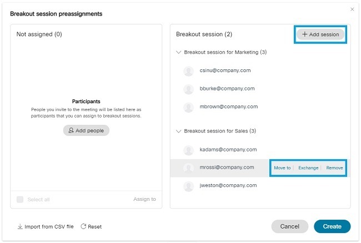Add a new breakout session
361x243 pixels.
pyautogui.click(x=320, y=34)
